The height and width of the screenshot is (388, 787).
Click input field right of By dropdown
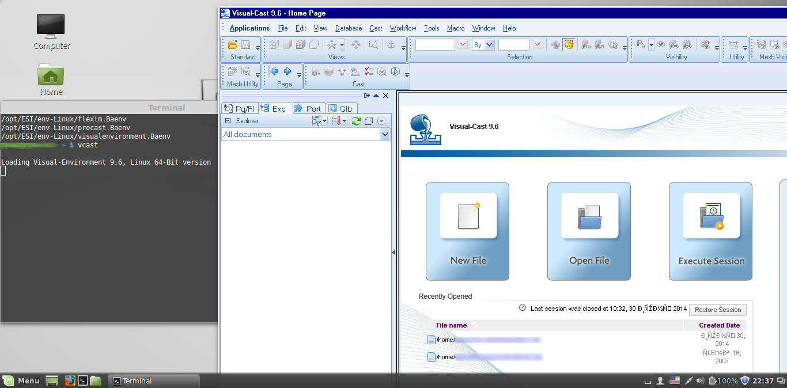[514, 44]
